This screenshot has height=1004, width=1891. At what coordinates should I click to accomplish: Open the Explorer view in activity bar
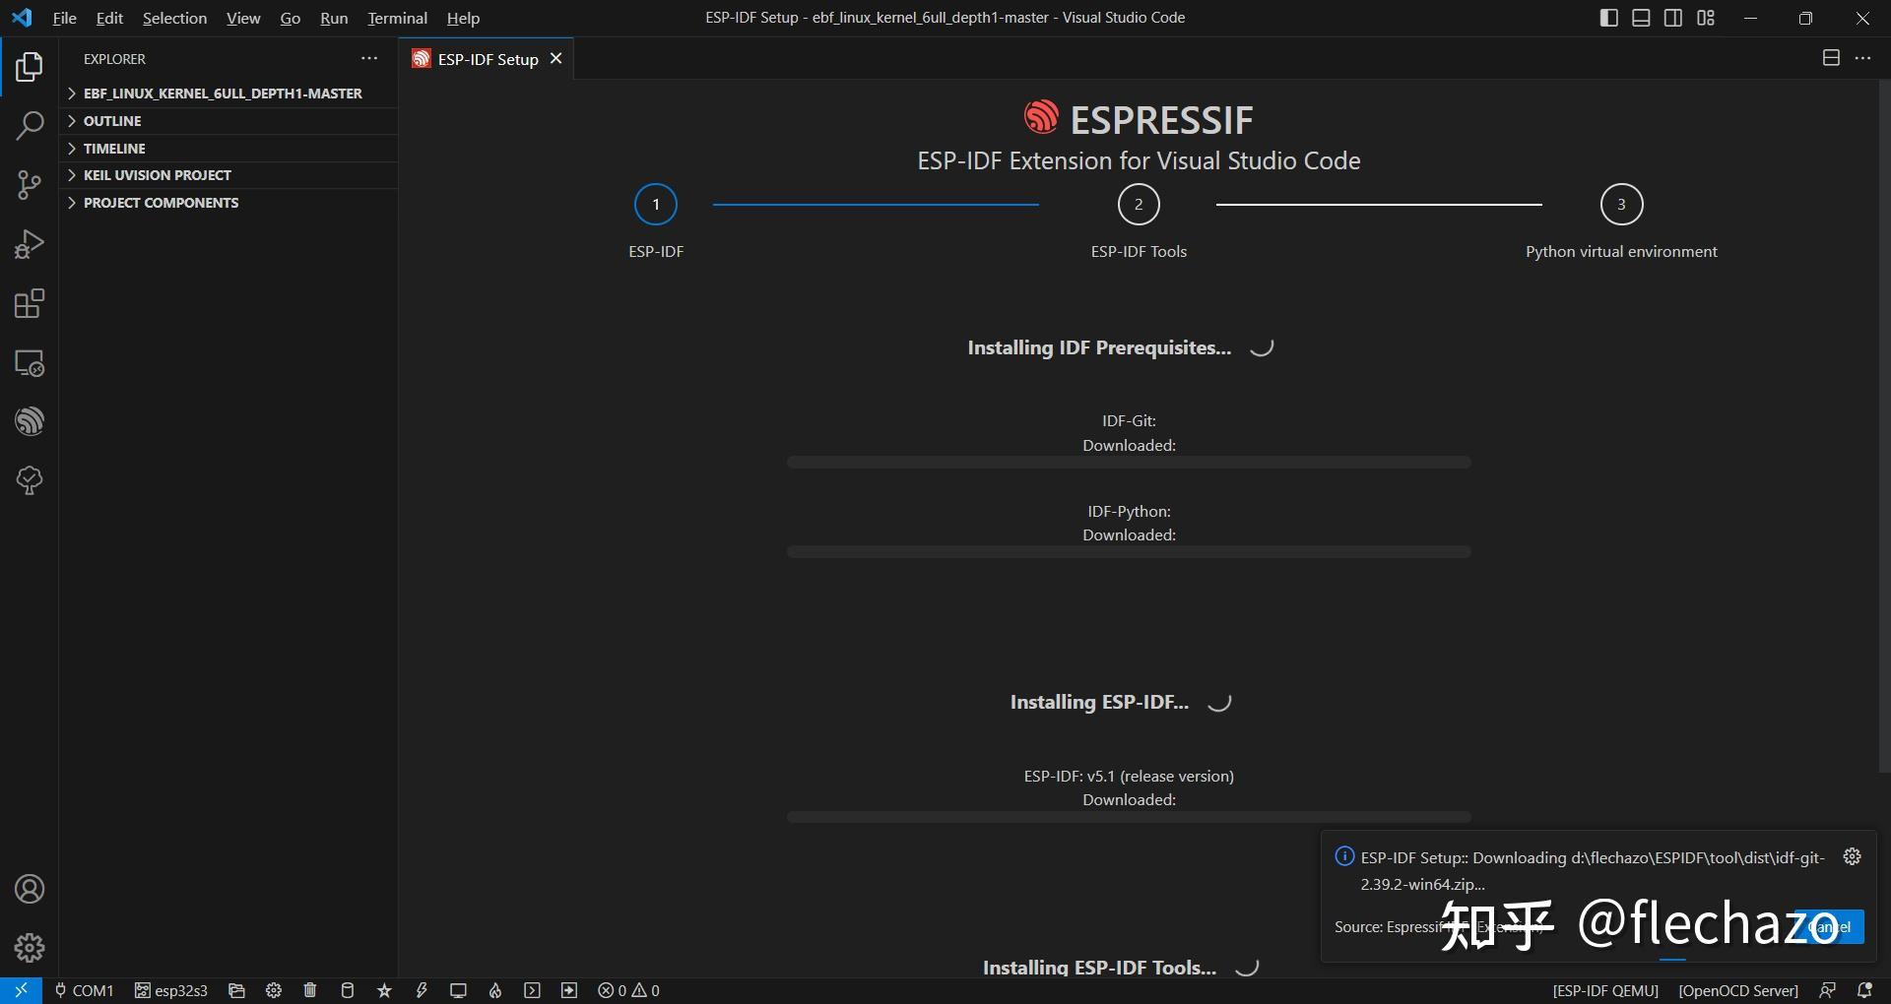click(30, 67)
